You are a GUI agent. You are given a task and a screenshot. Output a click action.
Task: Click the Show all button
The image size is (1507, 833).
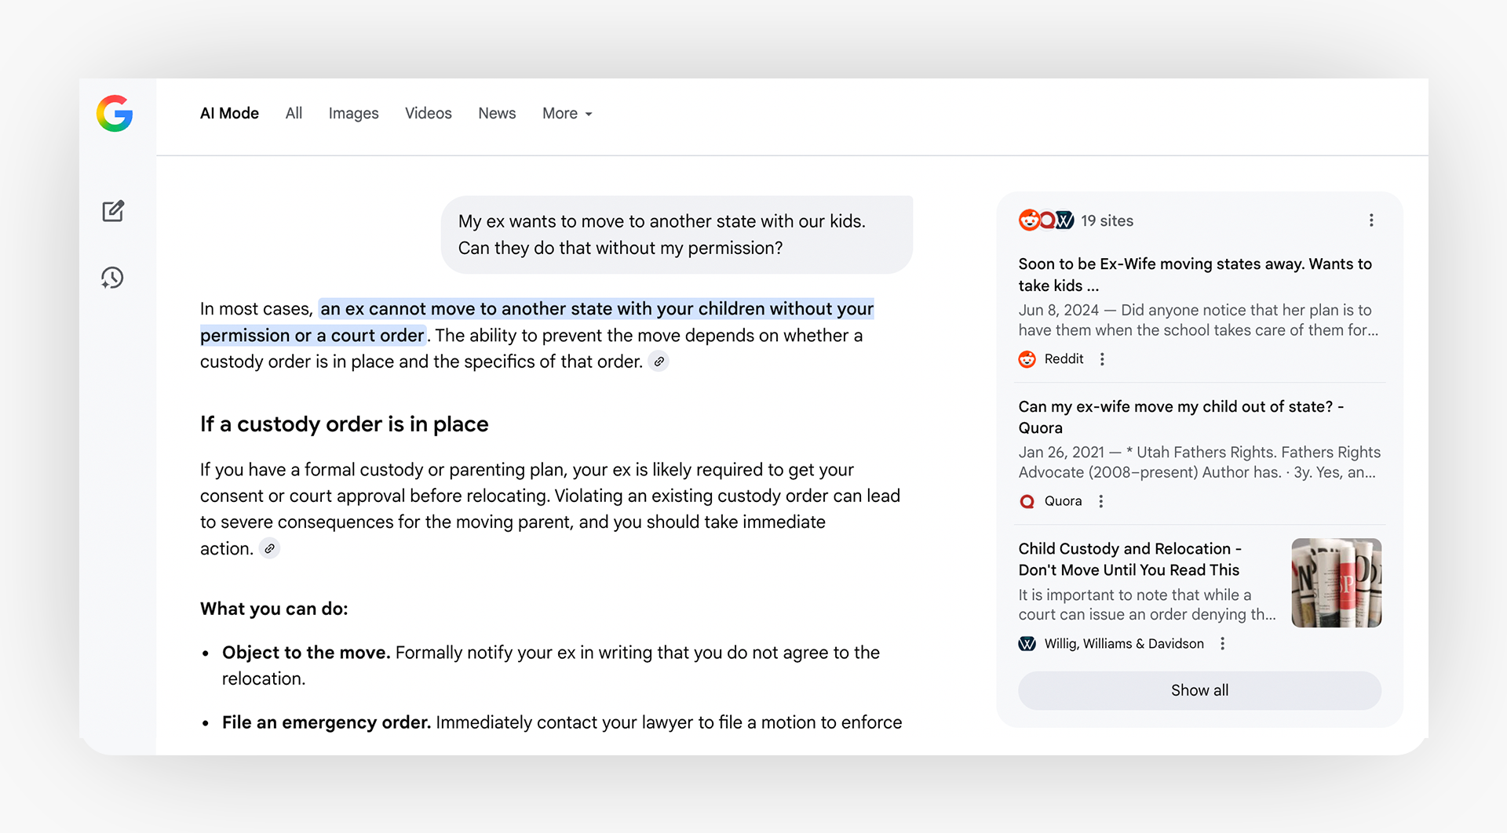(x=1199, y=690)
